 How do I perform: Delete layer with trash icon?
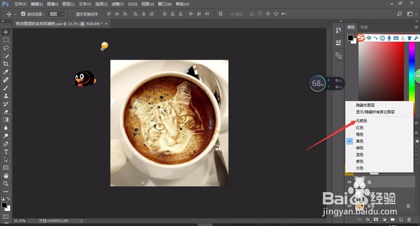pos(409,220)
